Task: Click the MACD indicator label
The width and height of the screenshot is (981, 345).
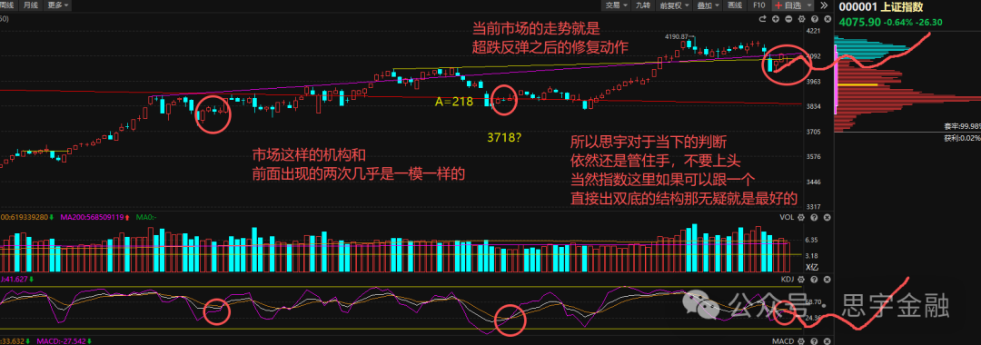Action: pyautogui.click(x=783, y=341)
